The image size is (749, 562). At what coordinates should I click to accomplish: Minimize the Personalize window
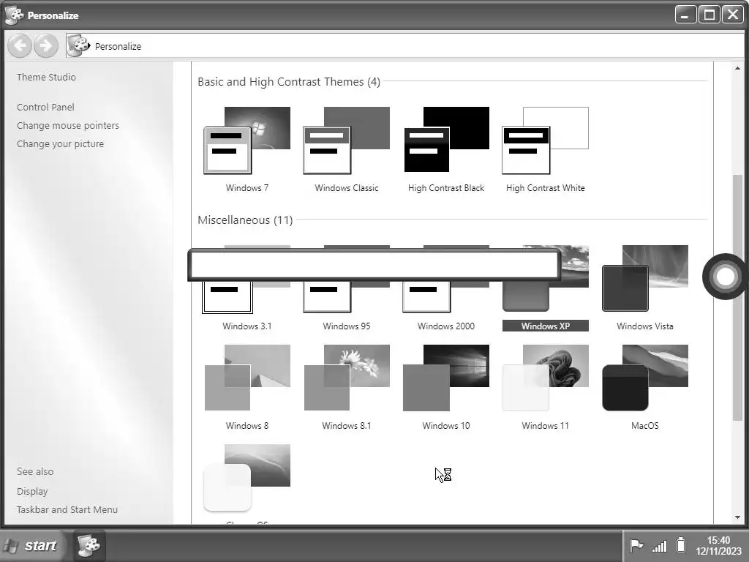click(685, 15)
